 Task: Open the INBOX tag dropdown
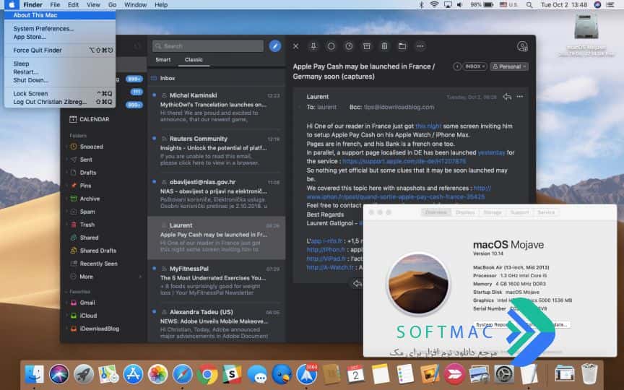click(x=474, y=66)
